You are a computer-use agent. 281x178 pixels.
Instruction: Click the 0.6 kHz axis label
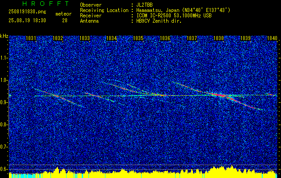4,169
